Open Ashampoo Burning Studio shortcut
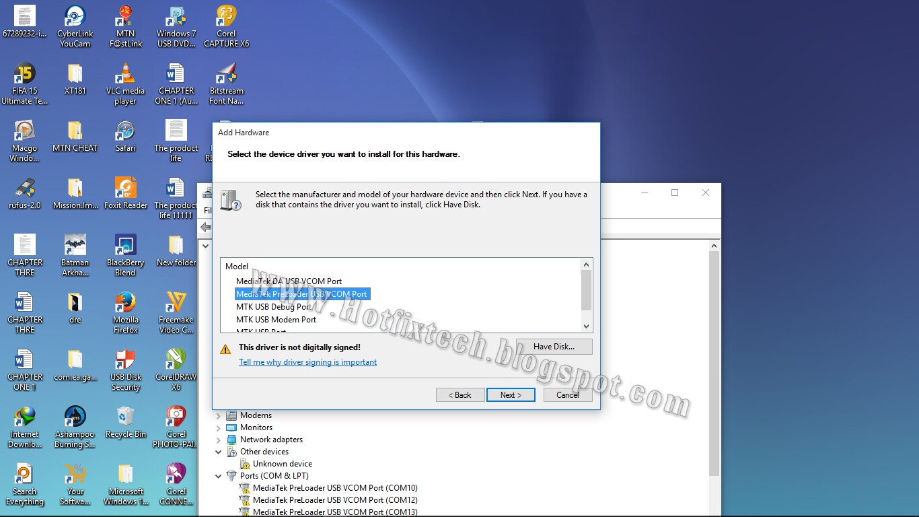 (75, 427)
